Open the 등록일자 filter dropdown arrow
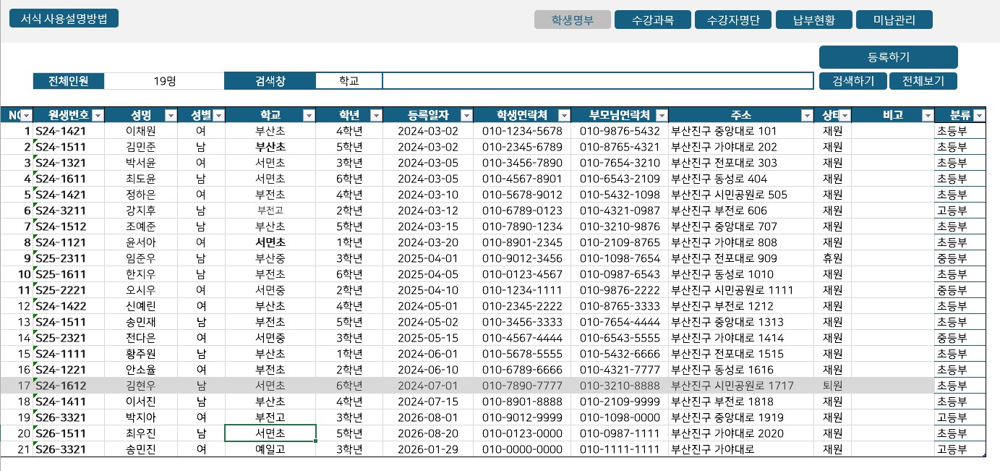The image size is (1000, 471). coord(466,116)
